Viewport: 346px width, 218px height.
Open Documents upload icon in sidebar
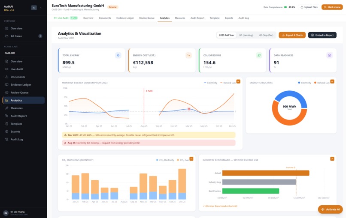tap(6, 77)
